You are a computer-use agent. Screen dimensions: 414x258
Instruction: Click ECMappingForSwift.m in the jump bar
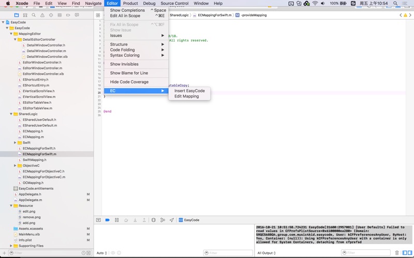(212, 15)
